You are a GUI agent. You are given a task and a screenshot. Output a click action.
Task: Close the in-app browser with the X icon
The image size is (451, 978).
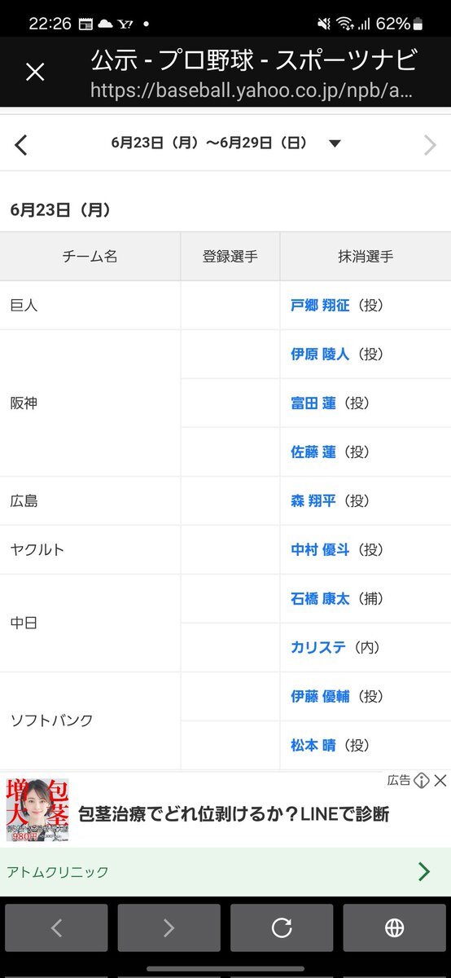point(35,73)
